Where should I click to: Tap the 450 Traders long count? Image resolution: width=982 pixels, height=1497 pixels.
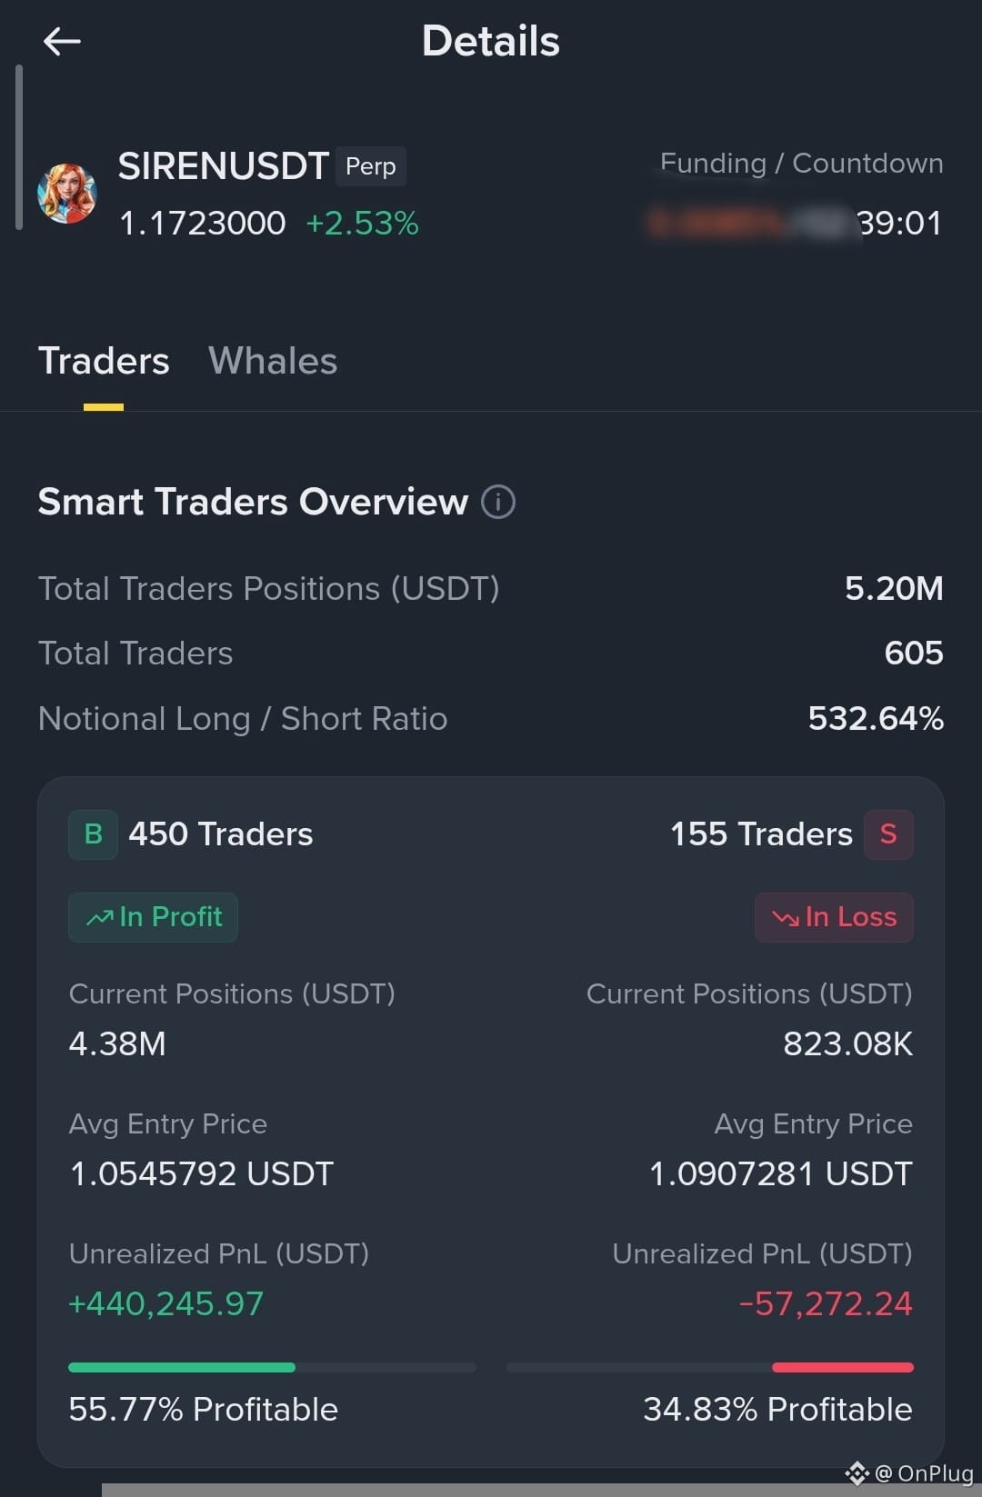(x=221, y=834)
